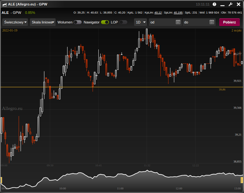This screenshot has width=244, height=193.
Task: Click the KplL: 1 562 value text
Action: click(135, 13)
